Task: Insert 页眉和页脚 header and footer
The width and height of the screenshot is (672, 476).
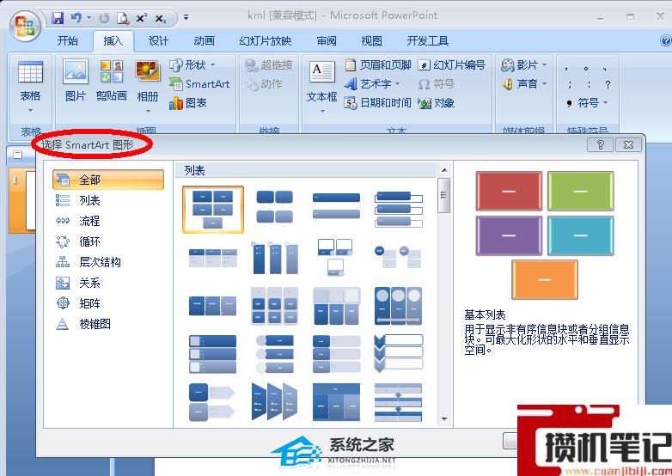Action: [x=378, y=65]
